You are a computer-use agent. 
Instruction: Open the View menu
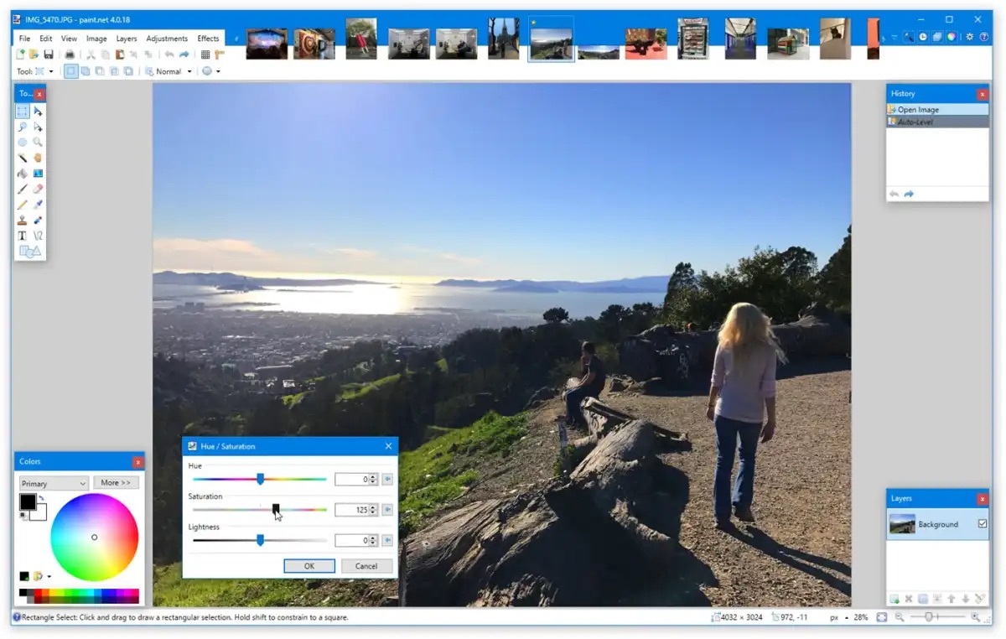69,39
